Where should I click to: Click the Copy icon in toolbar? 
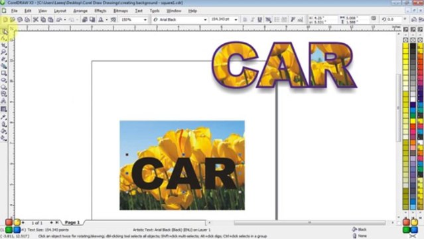click(43, 20)
